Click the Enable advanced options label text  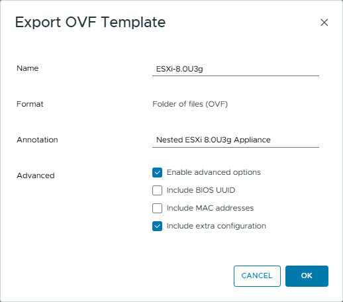coord(214,172)
